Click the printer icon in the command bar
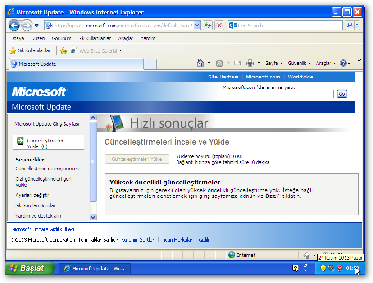 point(250,64)
